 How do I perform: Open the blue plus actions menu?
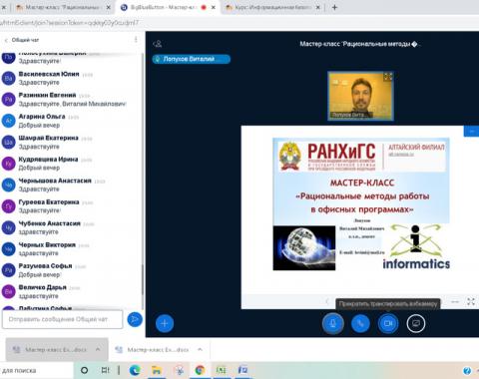[x=165, y=323]
